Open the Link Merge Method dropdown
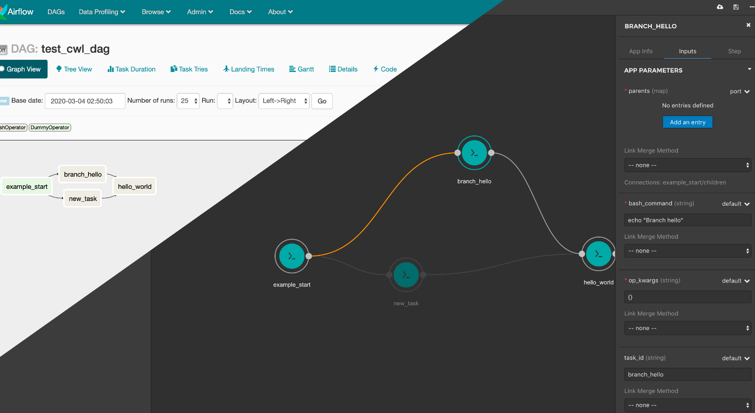The width and height of the screenshot is (755, 413). click(x=687, y=165)
